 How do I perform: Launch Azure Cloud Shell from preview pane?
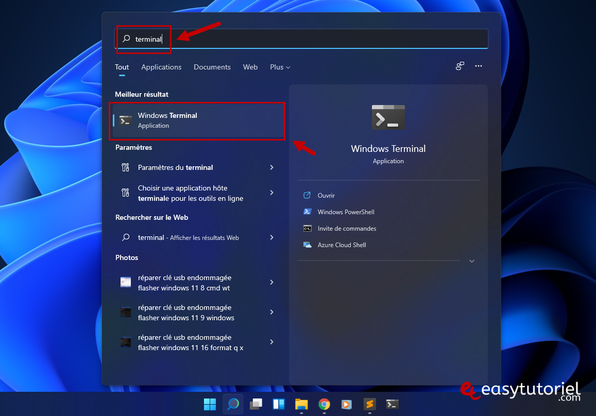(x=342, y=245)
